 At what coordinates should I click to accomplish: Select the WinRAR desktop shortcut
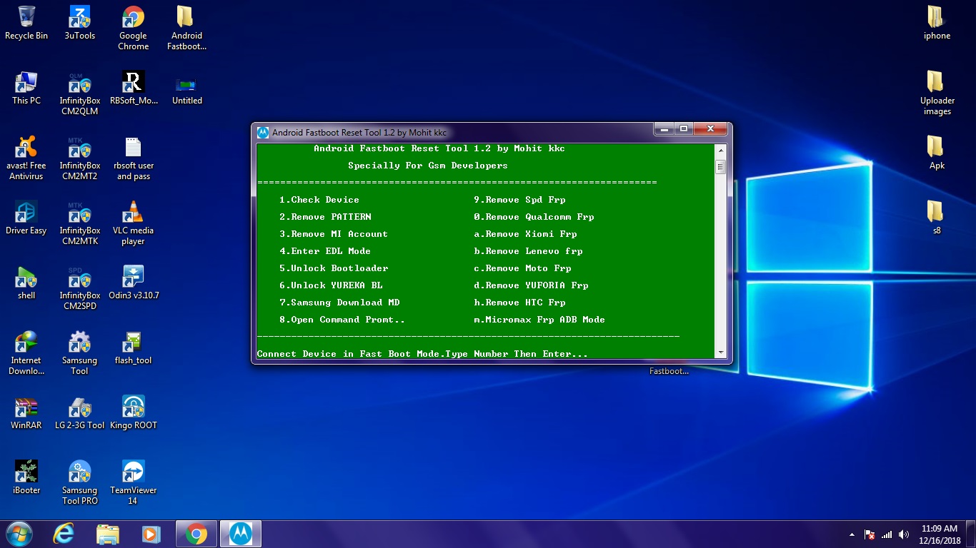(x=26, y=412)
